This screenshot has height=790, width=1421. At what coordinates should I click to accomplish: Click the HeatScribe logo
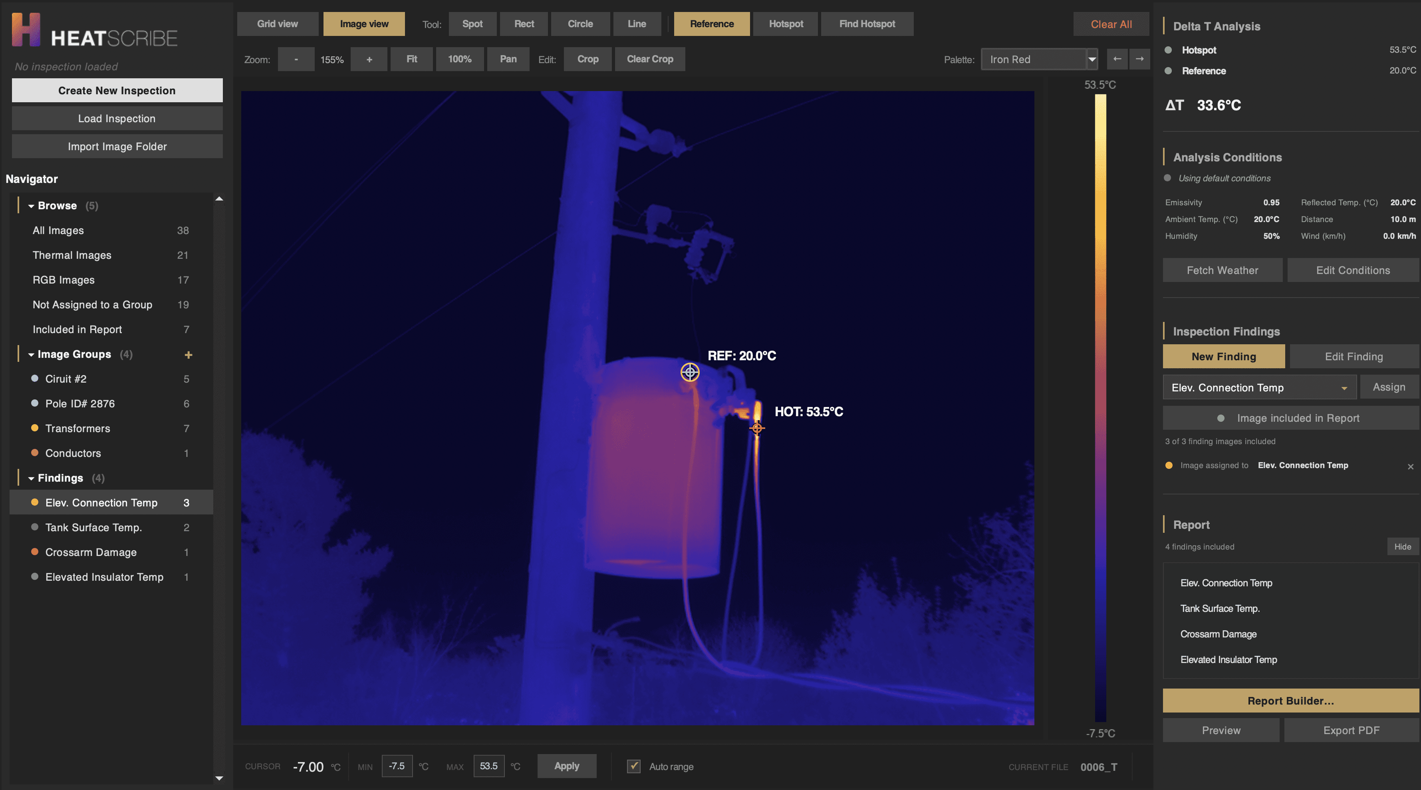click(x=95, y=31)
